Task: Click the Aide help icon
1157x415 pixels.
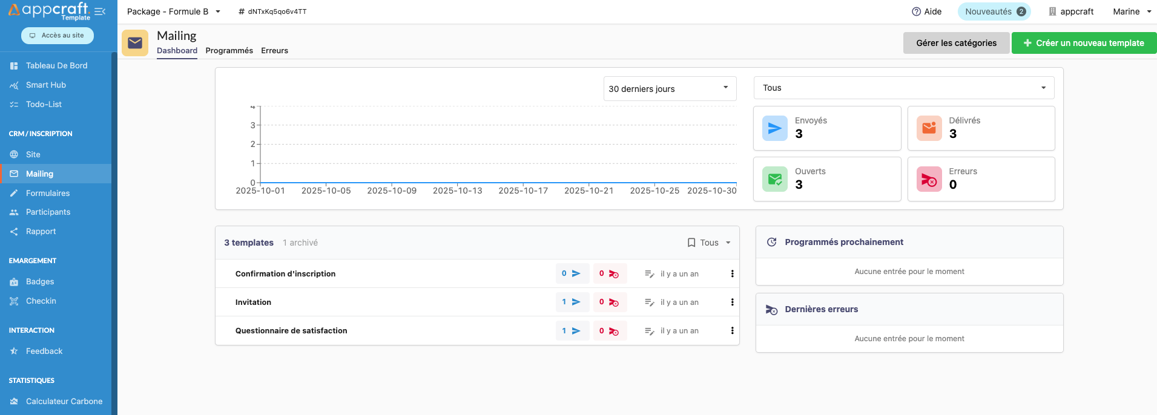Action: tap(916, 11)
